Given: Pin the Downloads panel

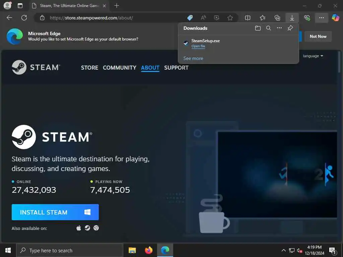Looking at the screenshot, I should pos(290,28).
